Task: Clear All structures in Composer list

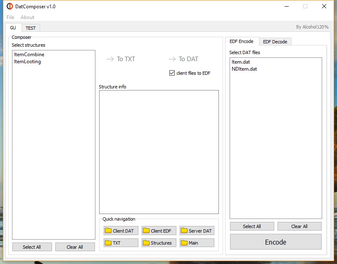Action: pos(75,247)
